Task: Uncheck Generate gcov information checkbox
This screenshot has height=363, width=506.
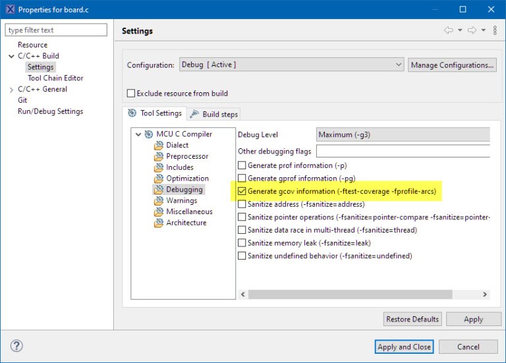Action: 242,191
